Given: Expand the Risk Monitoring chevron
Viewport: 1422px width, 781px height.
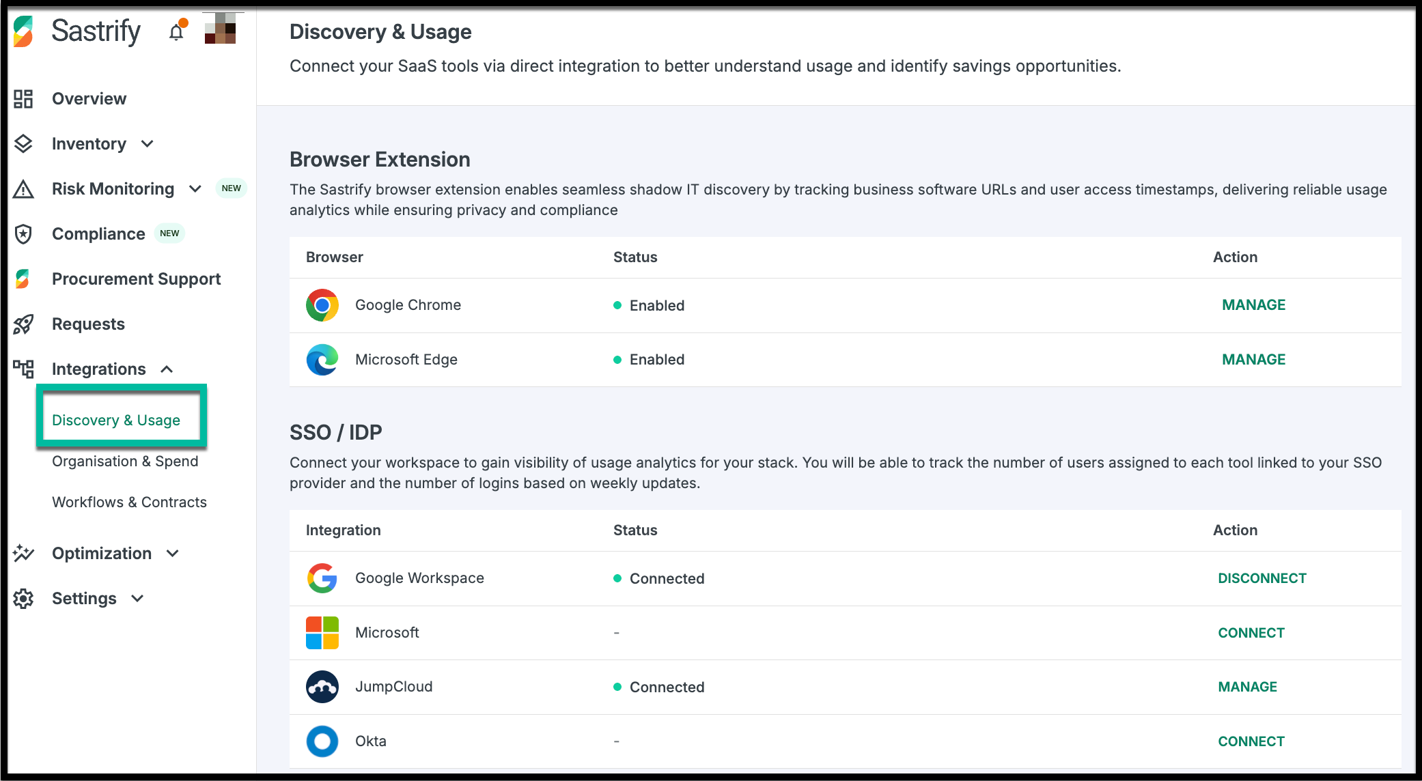Looking at the screenshot, I should 195,189.
